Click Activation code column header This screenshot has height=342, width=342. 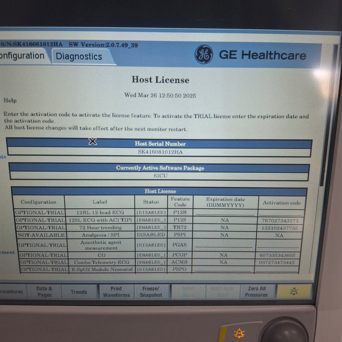(281, 203)
